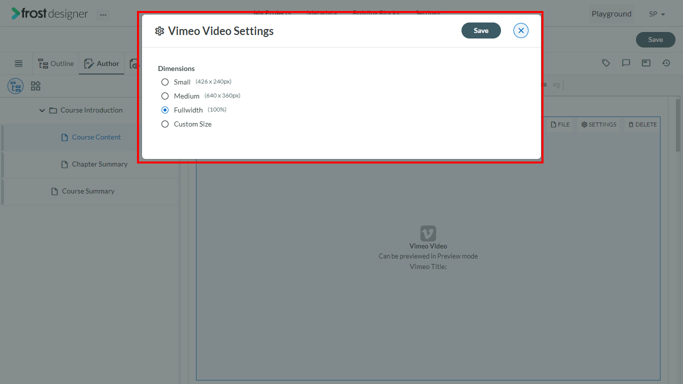Click the Vimeo logo in the video placeholder
Viewport: 683px width, 384px height.
pyautogui.click(x=428, y=233)
